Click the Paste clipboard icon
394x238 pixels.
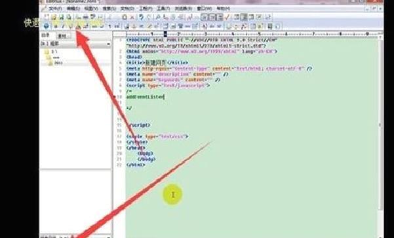coord(125,17)
